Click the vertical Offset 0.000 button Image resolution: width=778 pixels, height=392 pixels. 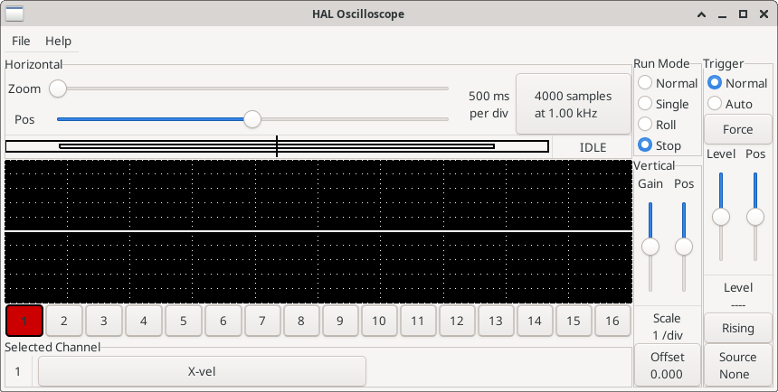[x=667, y=365]
